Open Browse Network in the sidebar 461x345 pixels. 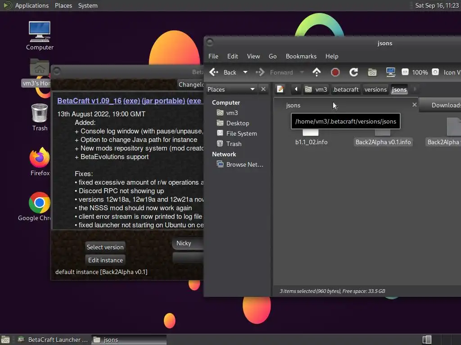pyautogui.click(x=244, y=164)
